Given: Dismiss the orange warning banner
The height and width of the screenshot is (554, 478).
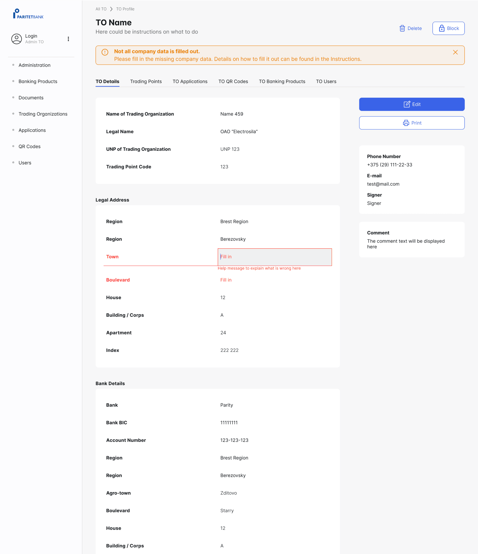Looking at the screenshot, I should (x=455, y=52).
